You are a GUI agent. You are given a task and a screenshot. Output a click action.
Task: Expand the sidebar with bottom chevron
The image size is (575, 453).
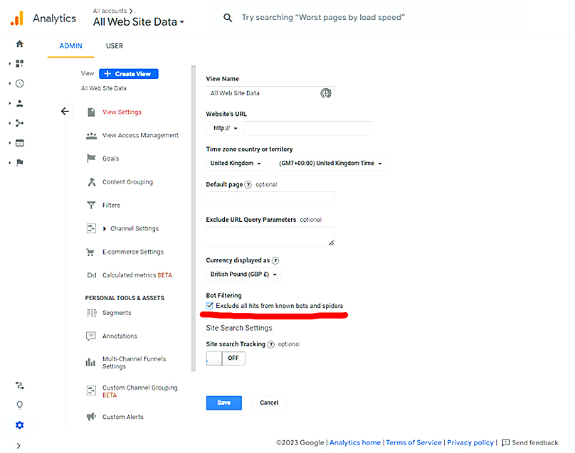[x=19, y=446]
